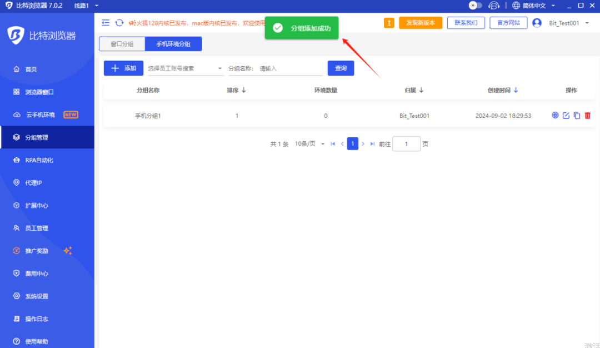Click the 查询 search button

(x=341, y=68)
